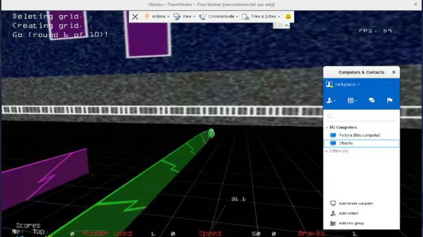Click the Rubber used gauge label
This screenshot has height=237, width=423.
[107, 233]
